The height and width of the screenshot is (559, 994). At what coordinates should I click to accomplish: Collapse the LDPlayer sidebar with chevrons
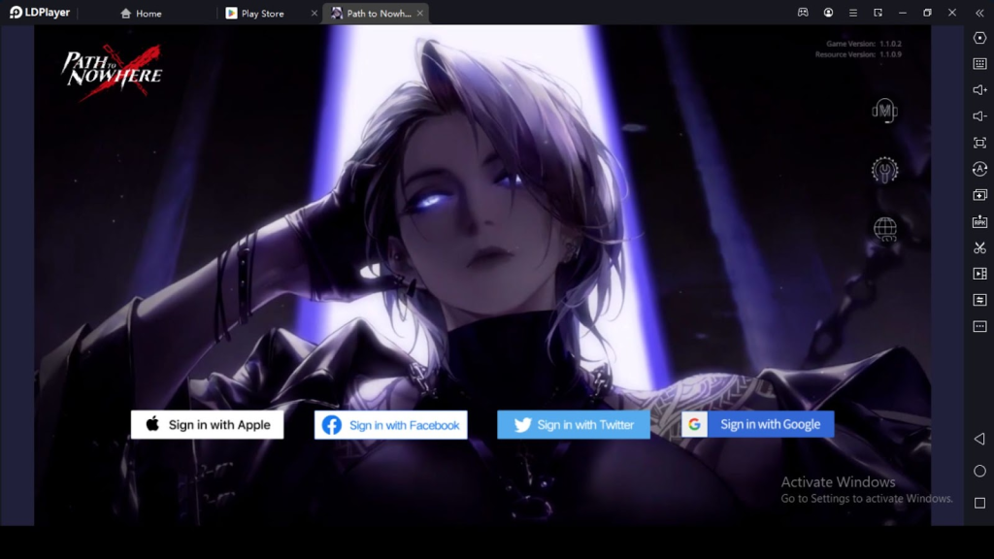(979, 13)
